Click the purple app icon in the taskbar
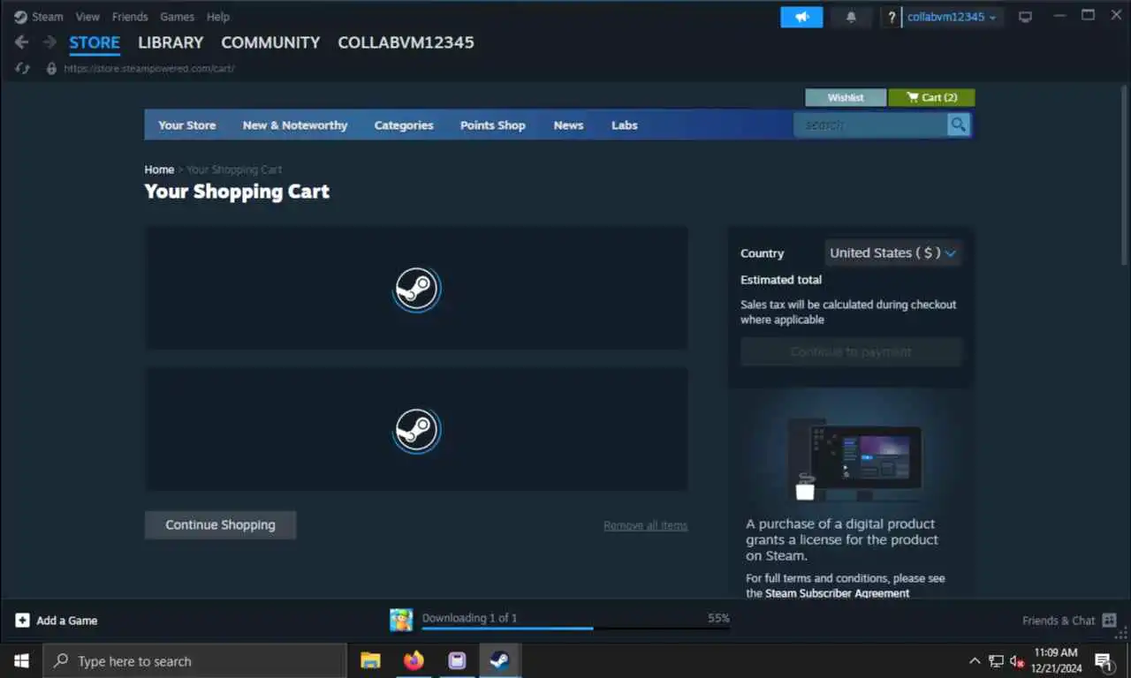Image resolution: width=1131 pixels, height=678 pixels. pos(457,660)
